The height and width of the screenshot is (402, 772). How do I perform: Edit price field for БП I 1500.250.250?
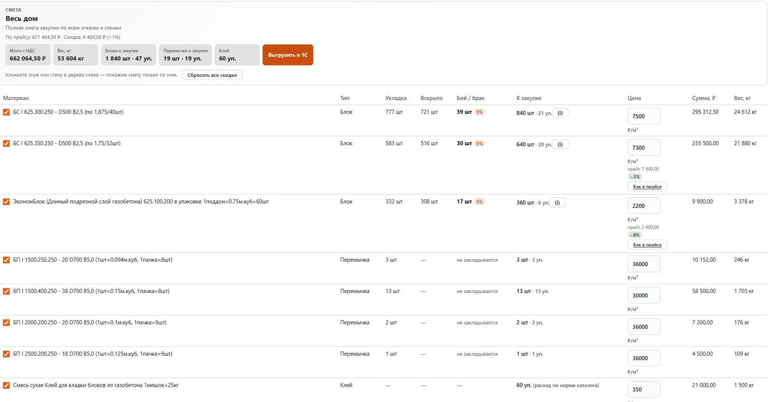(x=644, y=264)
